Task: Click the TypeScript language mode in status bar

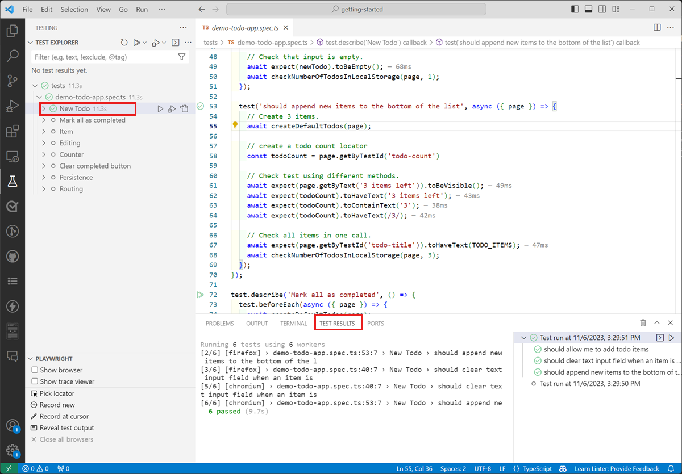Action: [x=537, y=469]
